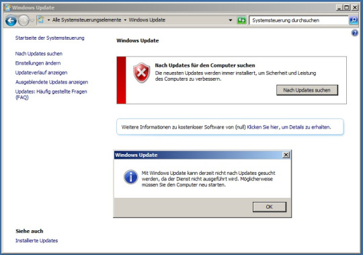Click the 'Siehe auch' heading
Viewport: 363px width, 255px height.
30,231
